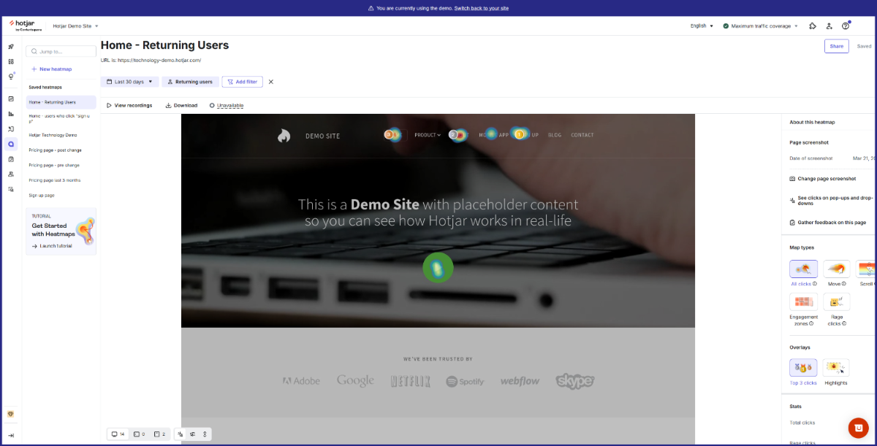Select mobile device with 2 sessions
This screenshot has width=877, height=446.
point(160,434)
